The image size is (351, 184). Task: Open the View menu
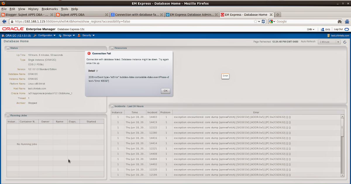(x=22, y=9)
